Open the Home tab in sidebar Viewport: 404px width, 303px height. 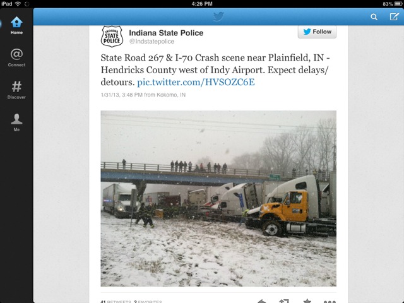coord(16,25)
